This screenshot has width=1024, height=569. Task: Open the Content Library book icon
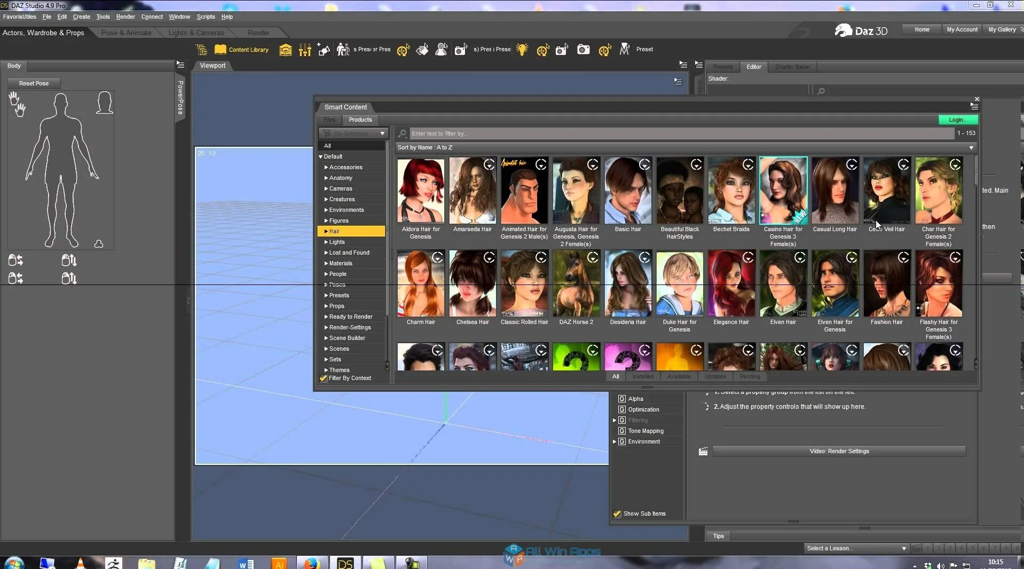point(220,50)
